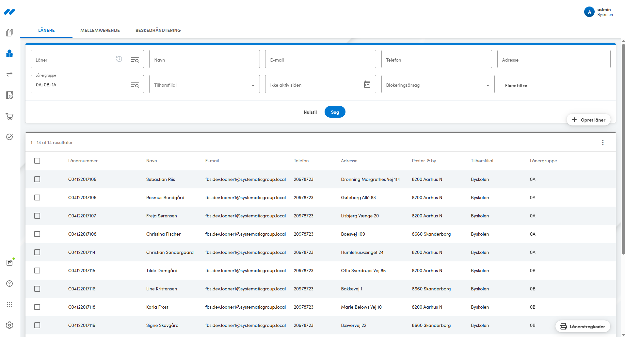Expand Flere filtre for more filters
The width and height of the screenshot is (625, 337).
(x=516, y=85)
